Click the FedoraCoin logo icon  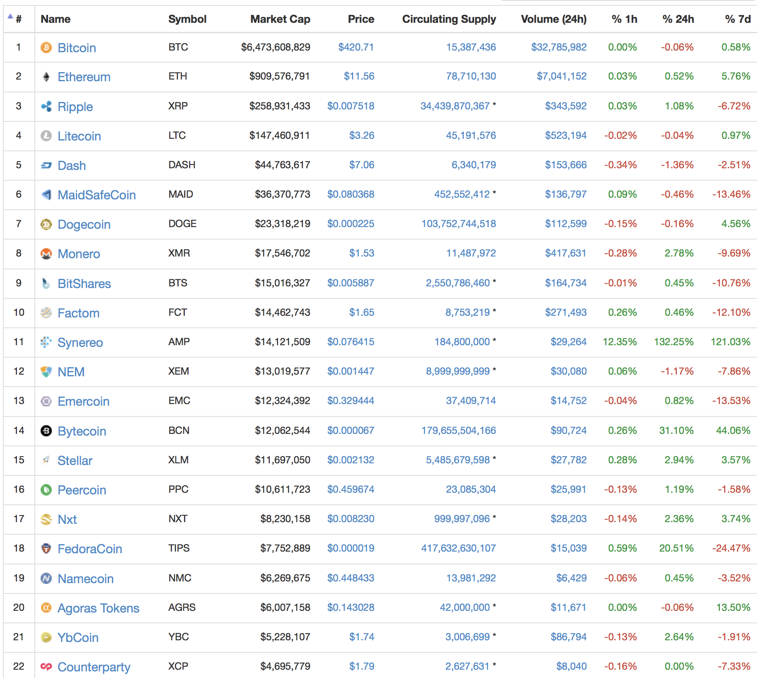click(46, 549)
